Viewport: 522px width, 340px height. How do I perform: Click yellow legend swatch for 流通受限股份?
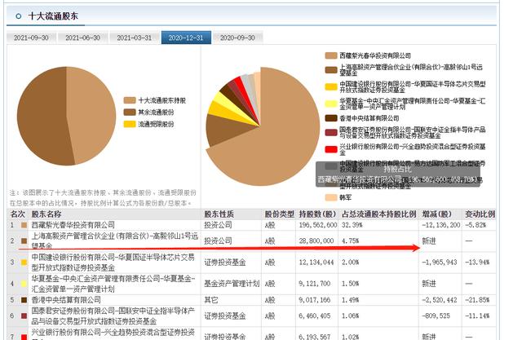pos(130,124)
